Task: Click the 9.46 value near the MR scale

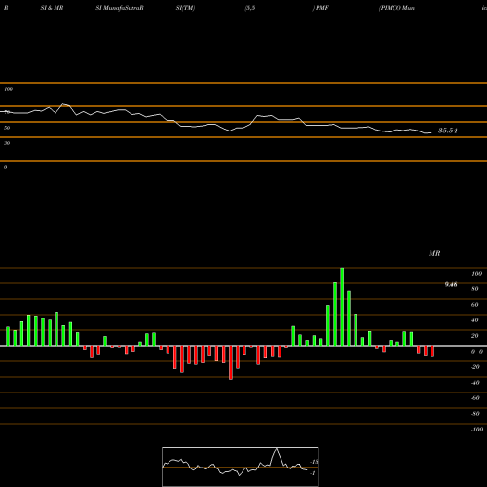Action: (x=451, y=284)
